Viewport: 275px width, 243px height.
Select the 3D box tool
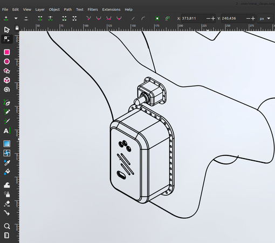(x=7, y=80)
